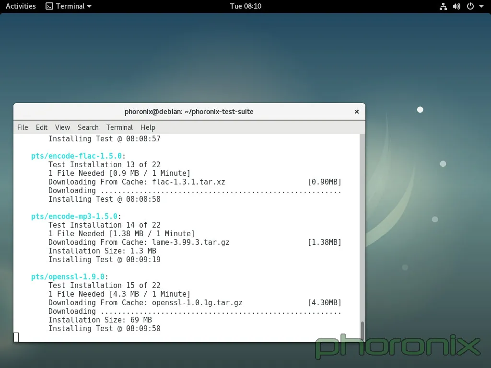Click the [1.38MB] size value

(325, 242)
